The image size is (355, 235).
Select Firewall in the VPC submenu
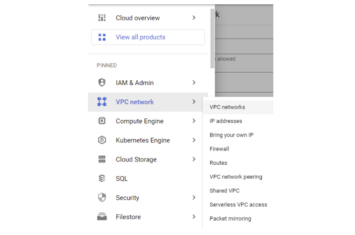(x=219, y=149)
